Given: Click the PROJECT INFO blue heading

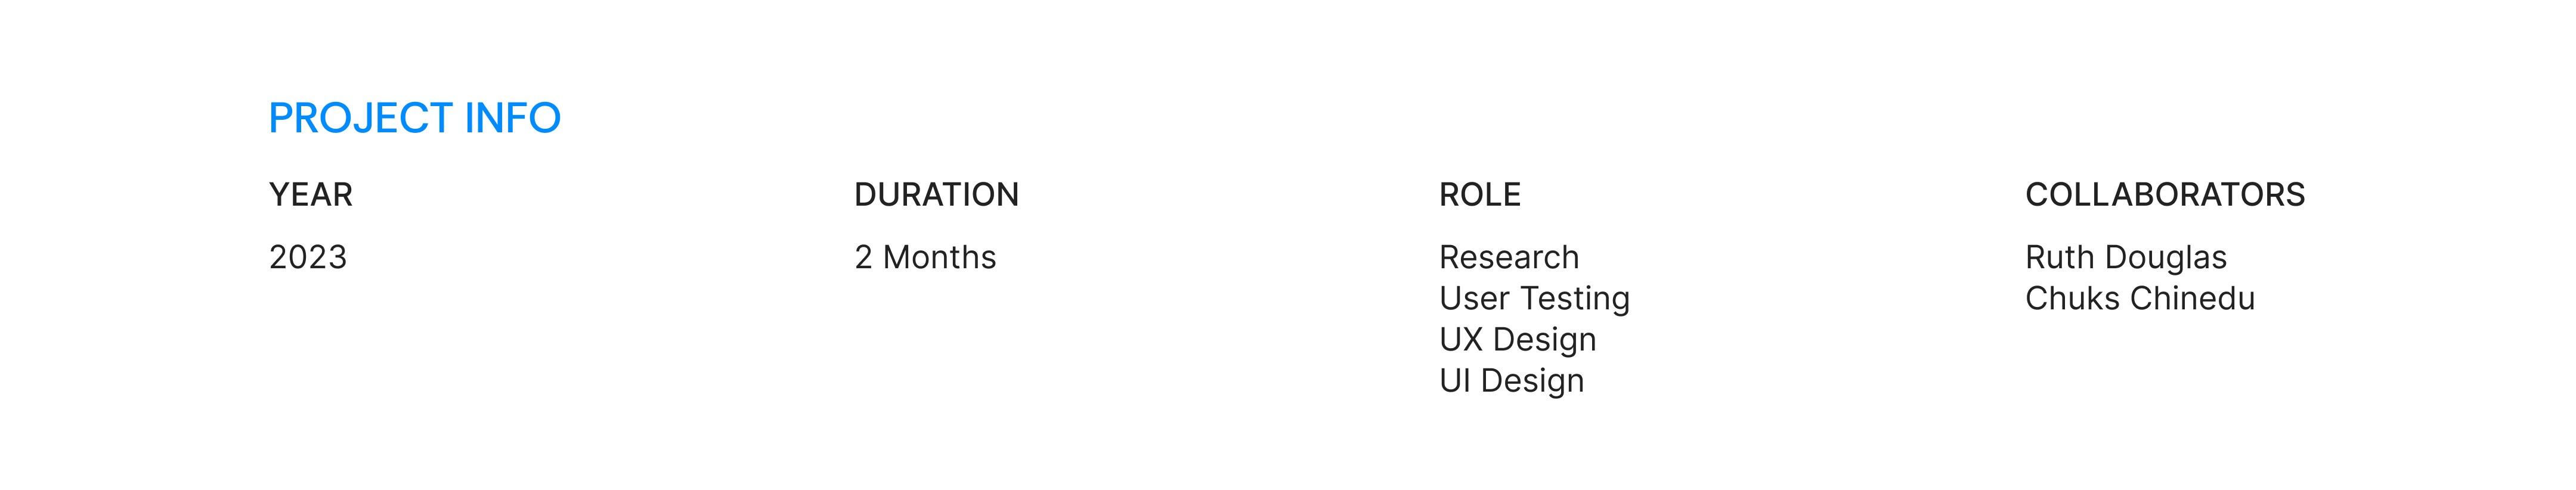Looking at the screenshot, I should point(414,118).
